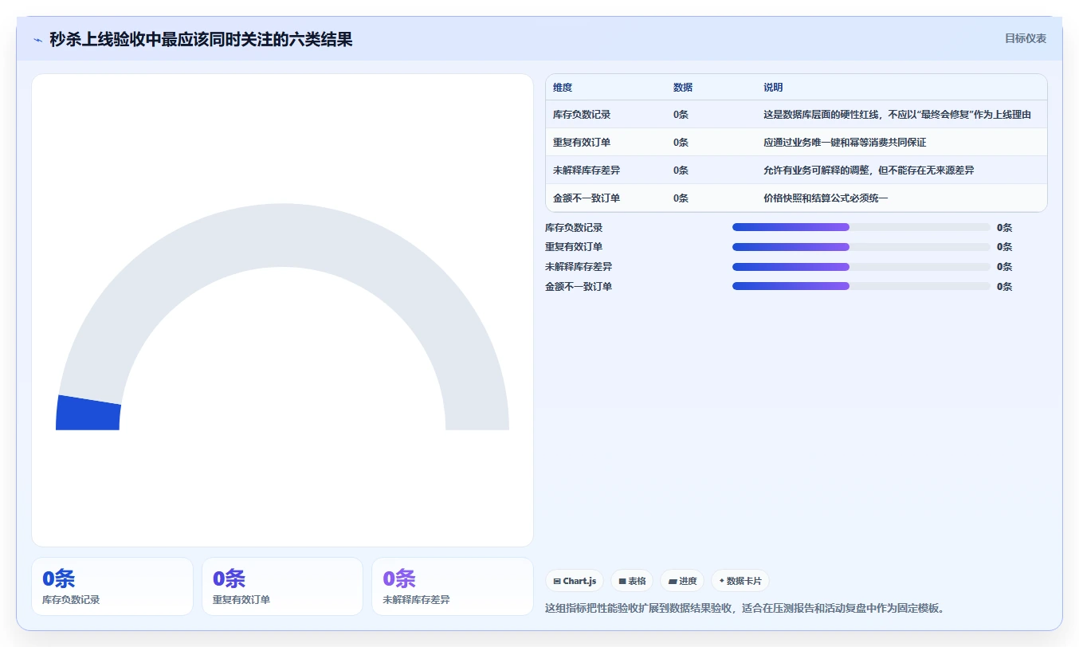Click the gray arc of the gauge
The image size is (1079, 647).
(x=283, y=235)
